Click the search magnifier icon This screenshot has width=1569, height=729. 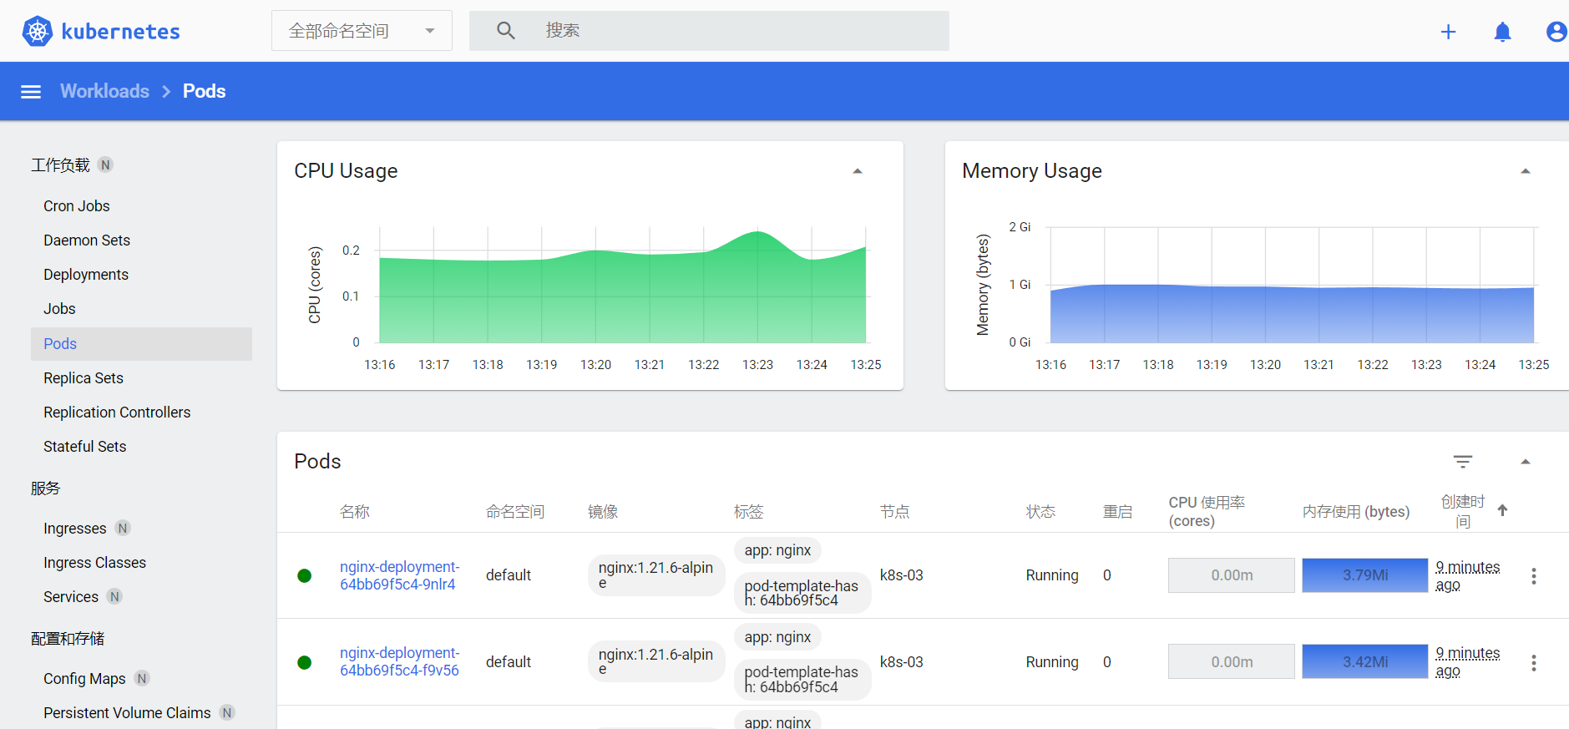[505, 31]
